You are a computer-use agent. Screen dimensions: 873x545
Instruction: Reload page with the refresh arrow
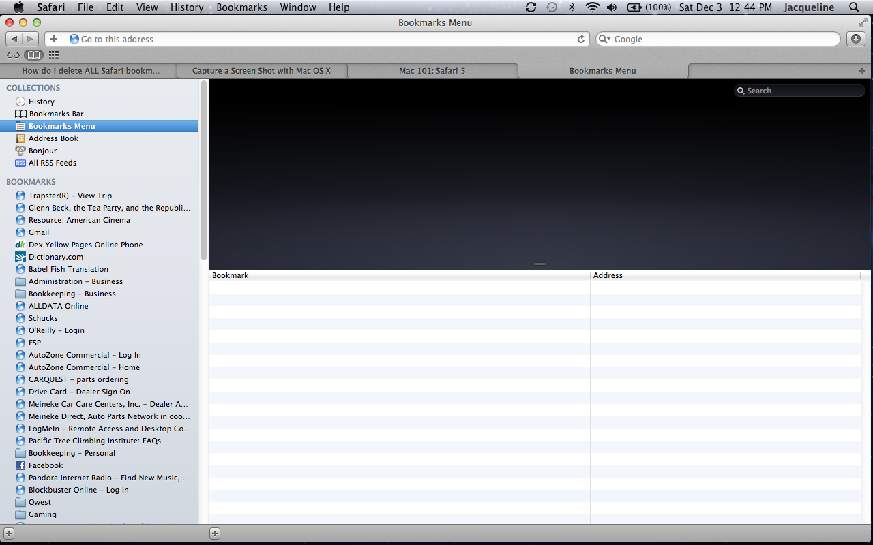click(581, 39)
